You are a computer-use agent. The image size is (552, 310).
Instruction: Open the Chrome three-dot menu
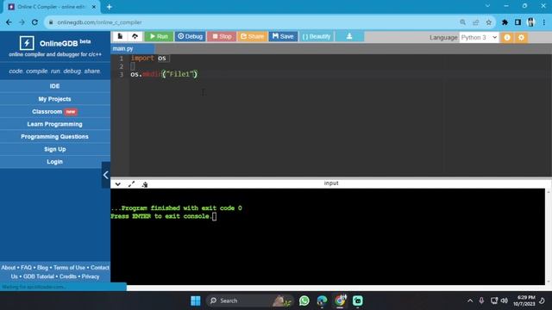[544, 22]
